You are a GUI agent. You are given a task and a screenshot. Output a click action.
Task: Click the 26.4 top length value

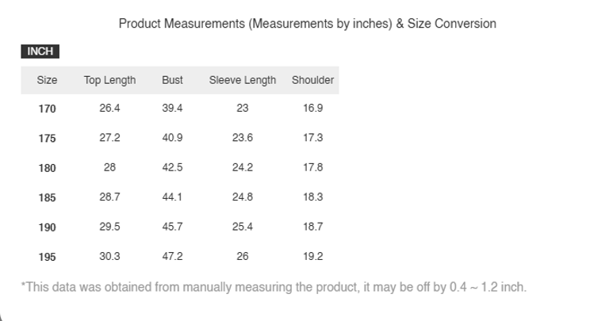click(109, 108)
